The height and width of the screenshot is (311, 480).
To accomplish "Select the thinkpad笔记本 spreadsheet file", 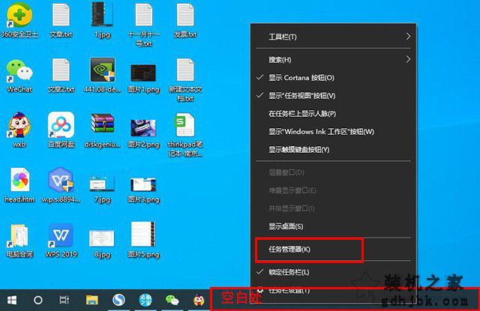I will click(185, 135).
